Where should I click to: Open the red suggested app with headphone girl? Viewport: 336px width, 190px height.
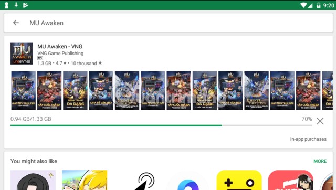(291, 180)
